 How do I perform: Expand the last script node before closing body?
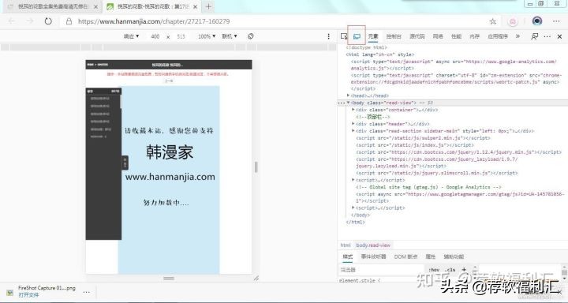coord(353,208)
